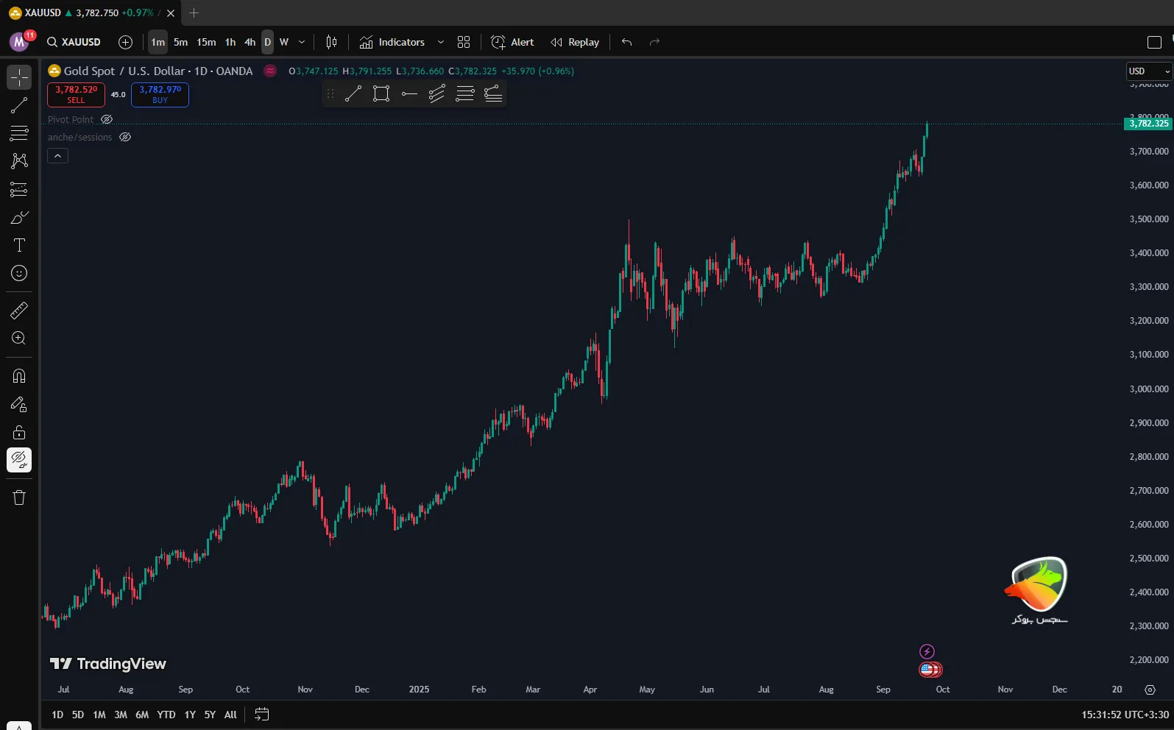Open the layout grid selector
This screenshot has height=730, width=1174.
[x=464, y=42]
